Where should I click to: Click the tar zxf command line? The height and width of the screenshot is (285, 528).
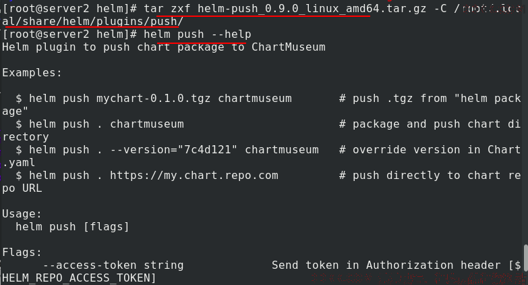tap(262, 15)
